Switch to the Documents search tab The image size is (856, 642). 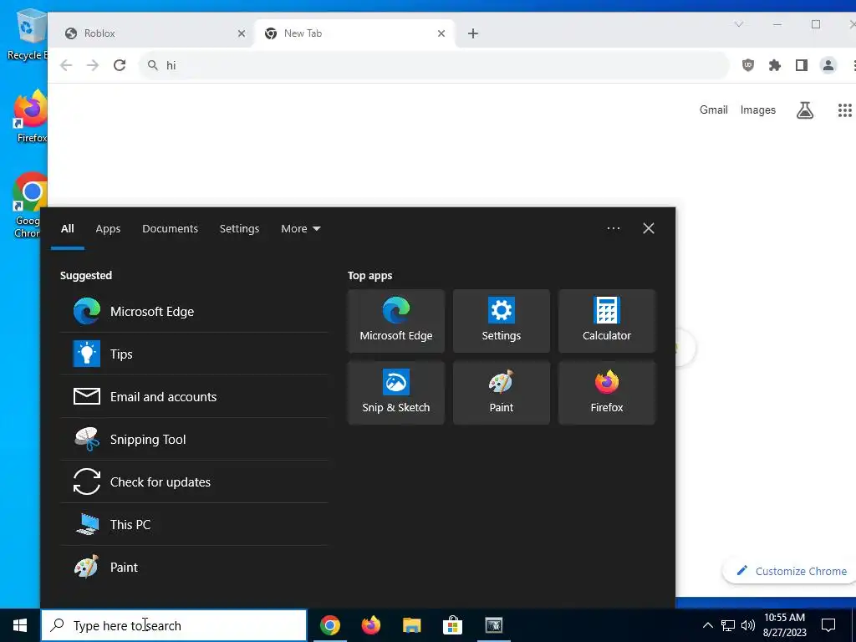(x=170, y=229)
